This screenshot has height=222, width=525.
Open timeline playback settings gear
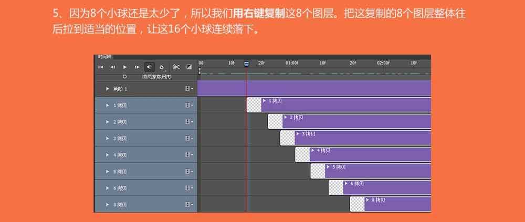pyautogui.click(x=162, y=67)
